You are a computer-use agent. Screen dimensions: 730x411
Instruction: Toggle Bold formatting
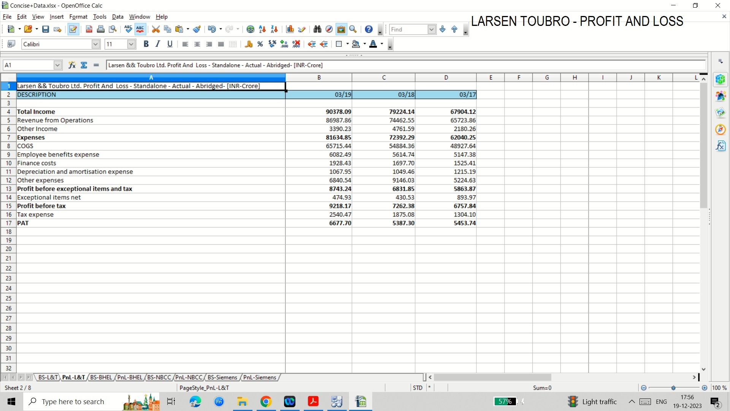click(x=146, y=44)
